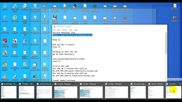Screen dimensions: 182x102
Task: Open the View menu in Notepad
Action: (x=71, y=30)
